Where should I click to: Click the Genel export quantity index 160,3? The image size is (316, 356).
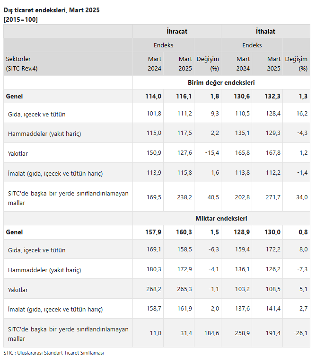click(184, 232)
